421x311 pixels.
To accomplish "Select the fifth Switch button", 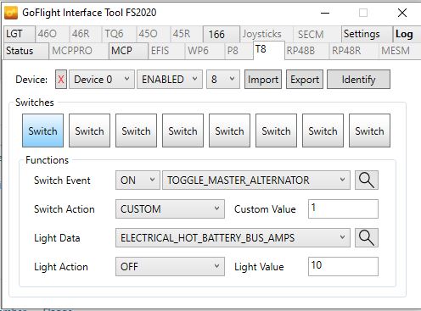I will click(229, 131).
